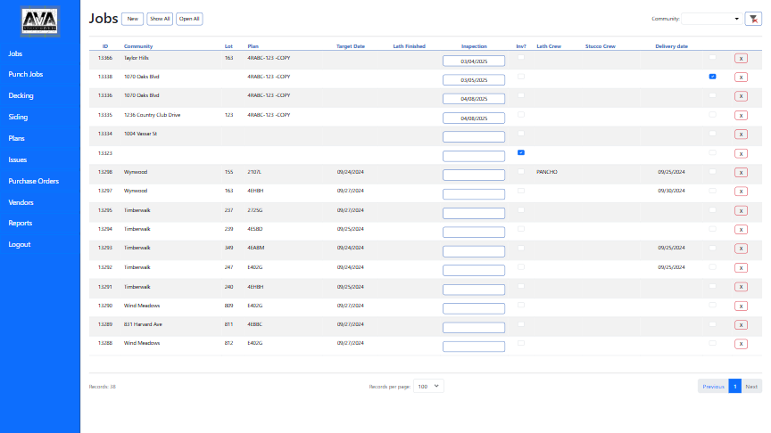
Task: Remove job 13334 using X icon
Action: click(741, 135)
